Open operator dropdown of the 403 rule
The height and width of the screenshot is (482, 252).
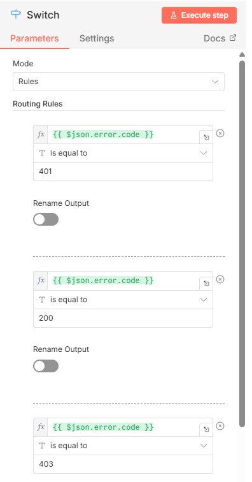pos(123,446)
